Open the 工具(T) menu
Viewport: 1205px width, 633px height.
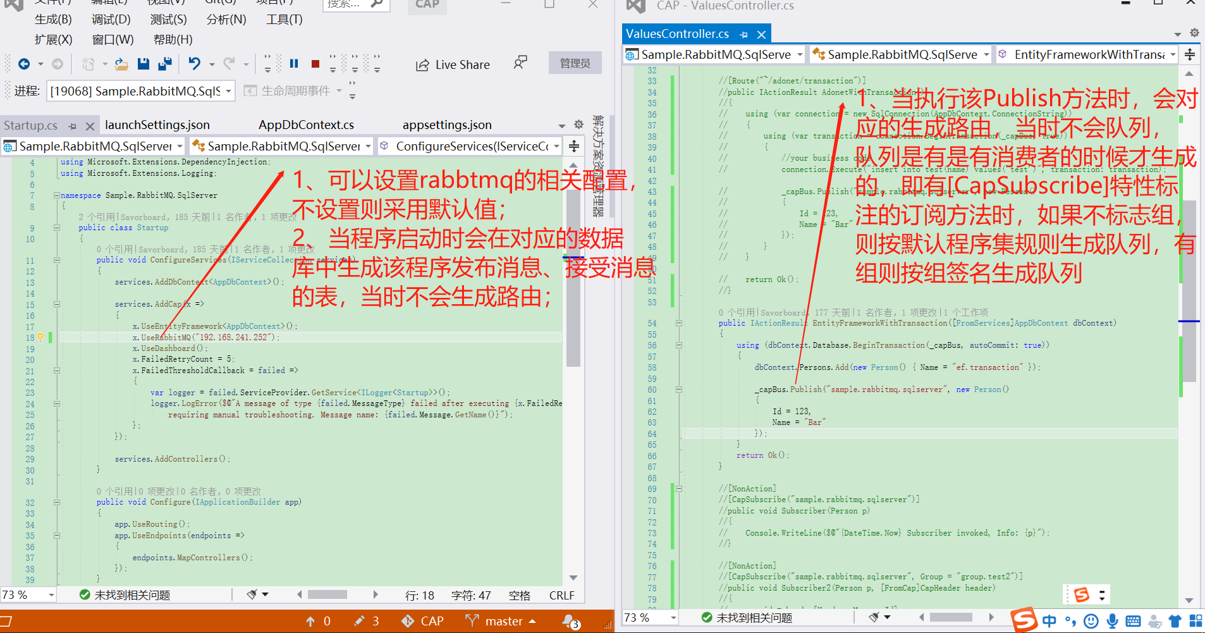pyautogui.click(x=284, y=20)
